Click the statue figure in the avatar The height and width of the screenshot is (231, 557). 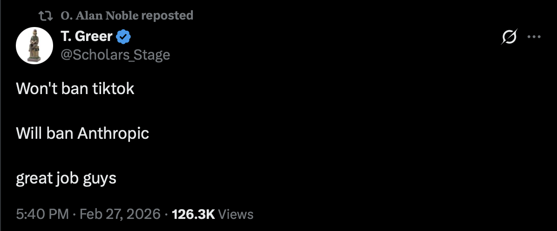(34, 46)
